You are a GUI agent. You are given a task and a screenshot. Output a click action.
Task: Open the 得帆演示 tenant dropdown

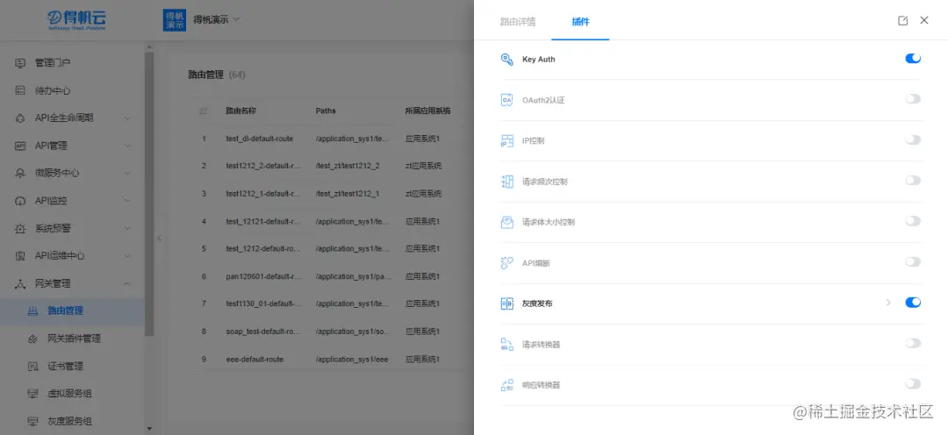pos(217,19)
